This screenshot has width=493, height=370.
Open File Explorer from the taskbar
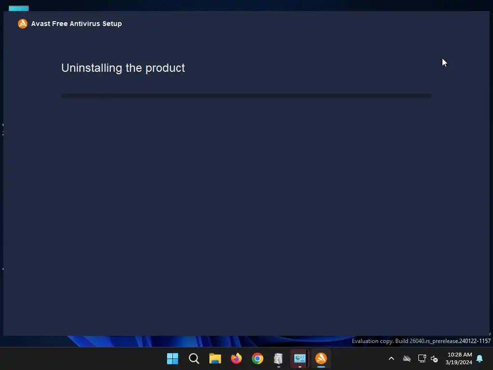tap(215, 358)
